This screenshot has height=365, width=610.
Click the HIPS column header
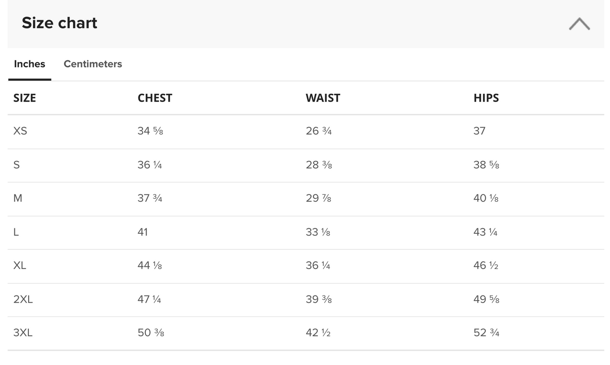tap(486, 98)
